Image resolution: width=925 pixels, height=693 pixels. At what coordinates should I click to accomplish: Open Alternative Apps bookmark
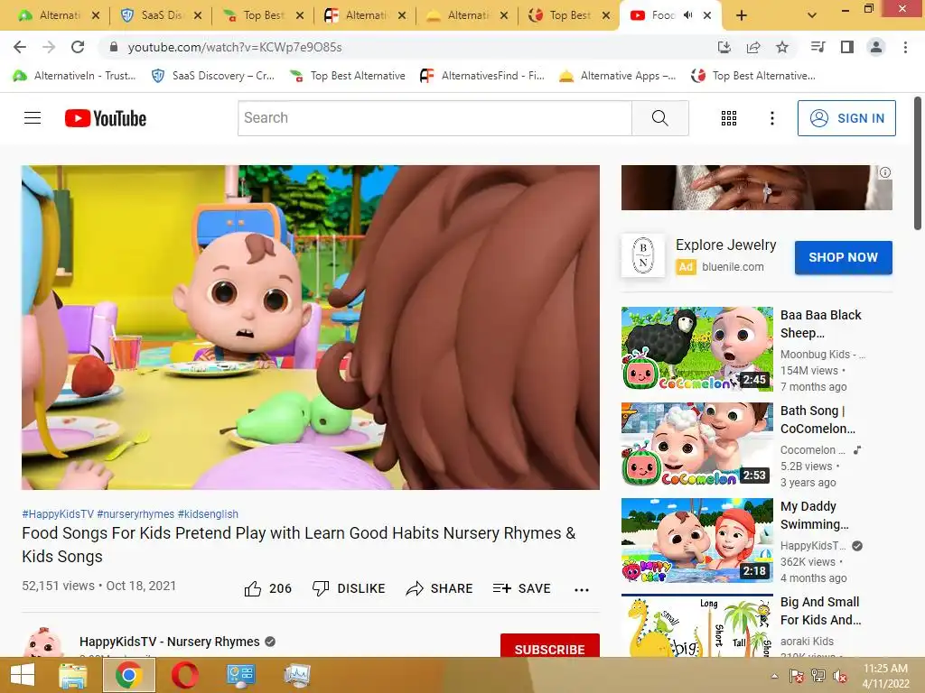click(x=617, y=76)
